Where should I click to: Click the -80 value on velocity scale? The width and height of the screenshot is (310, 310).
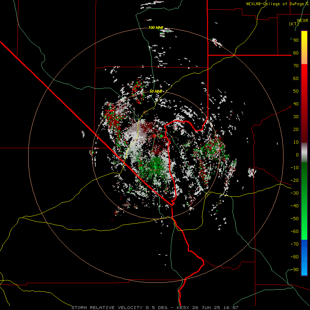294,257
